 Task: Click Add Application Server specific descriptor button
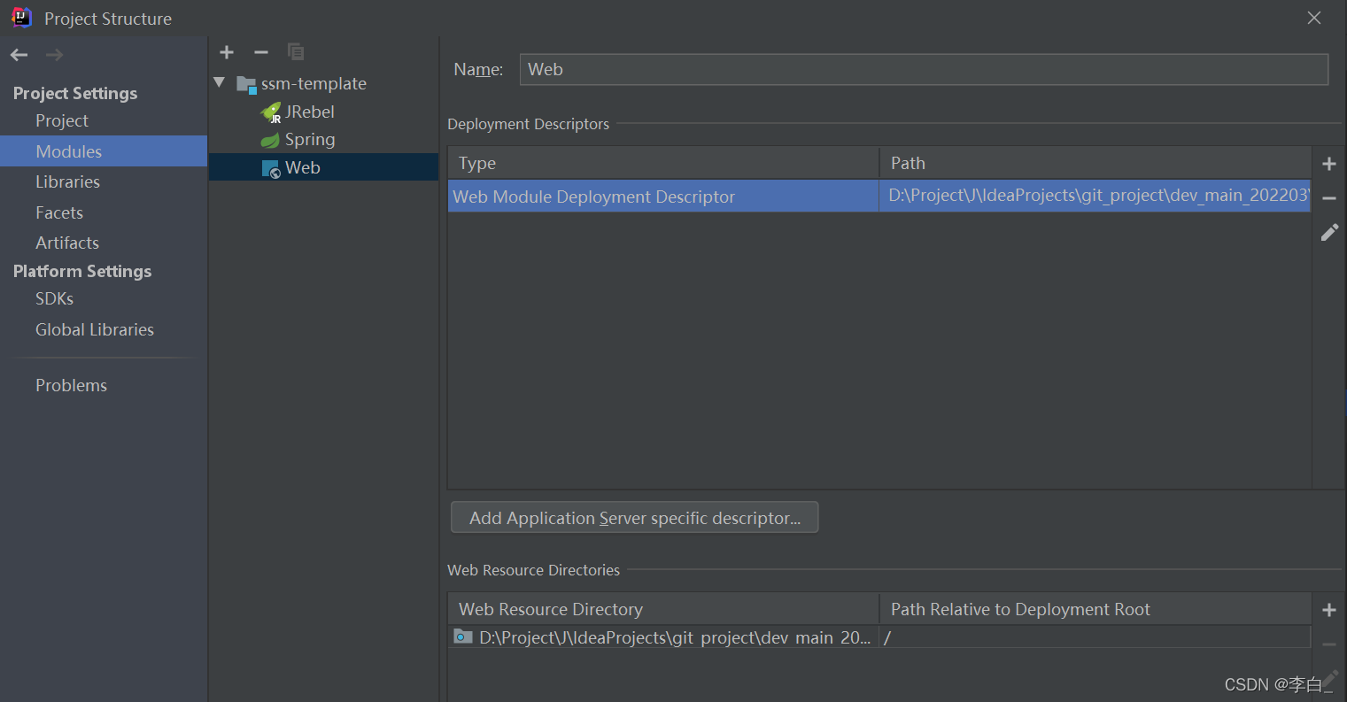click(635, 518)
